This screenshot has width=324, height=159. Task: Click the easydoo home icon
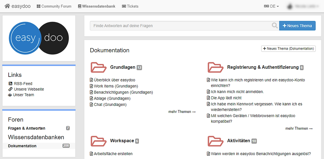click(7, 6)
